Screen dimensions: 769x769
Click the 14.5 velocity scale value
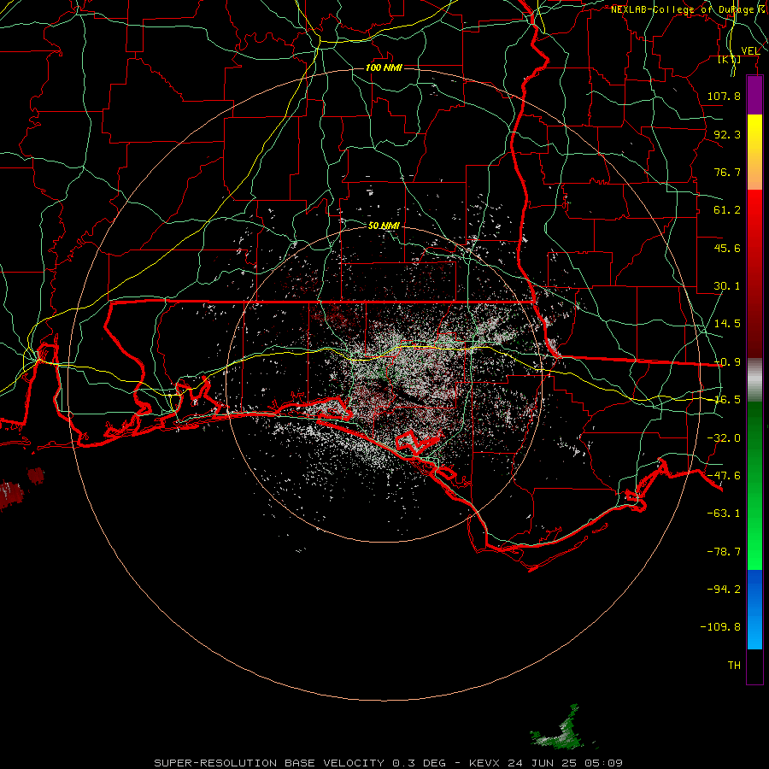tap(727, 324)
